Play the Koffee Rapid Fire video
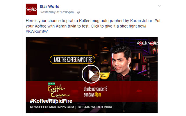 point(91,74)
